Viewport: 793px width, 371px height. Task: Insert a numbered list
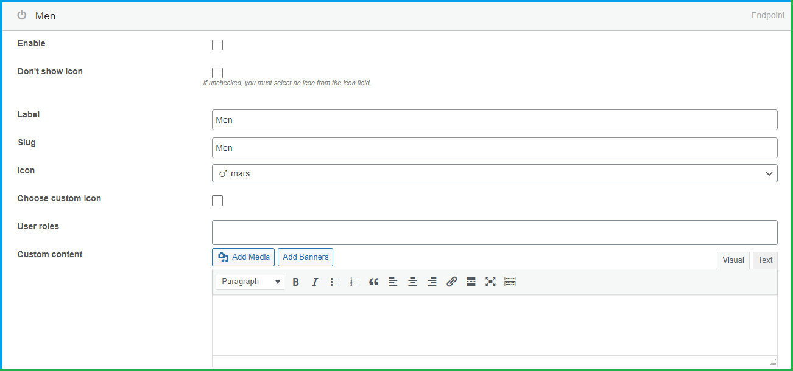click(354, 282)
